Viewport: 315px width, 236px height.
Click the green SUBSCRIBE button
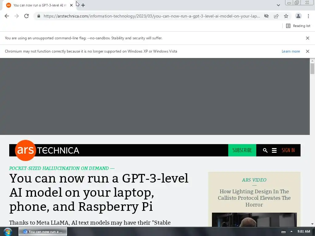pos(242,150)
